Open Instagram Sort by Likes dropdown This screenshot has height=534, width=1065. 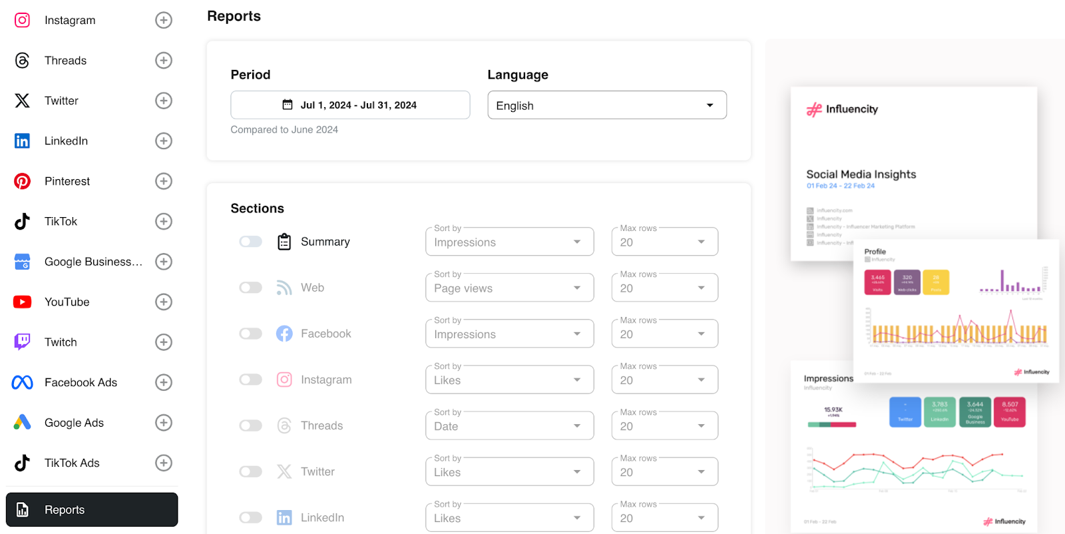pos(510,380)
